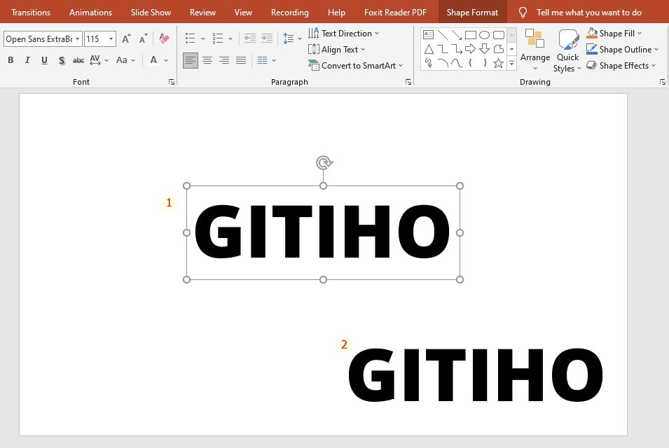669x448 pixels.
Task: Click the Shape Effects button
Action: tap(622, 65)
